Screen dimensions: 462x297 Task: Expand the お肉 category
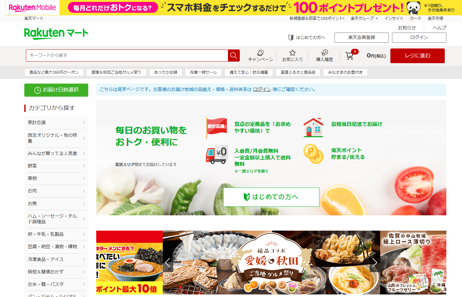56,191
